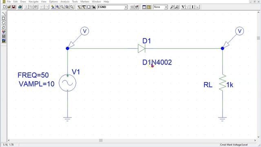Click the show/hide current on pin icon
This screenshot has width=261, height=147.
197,7
